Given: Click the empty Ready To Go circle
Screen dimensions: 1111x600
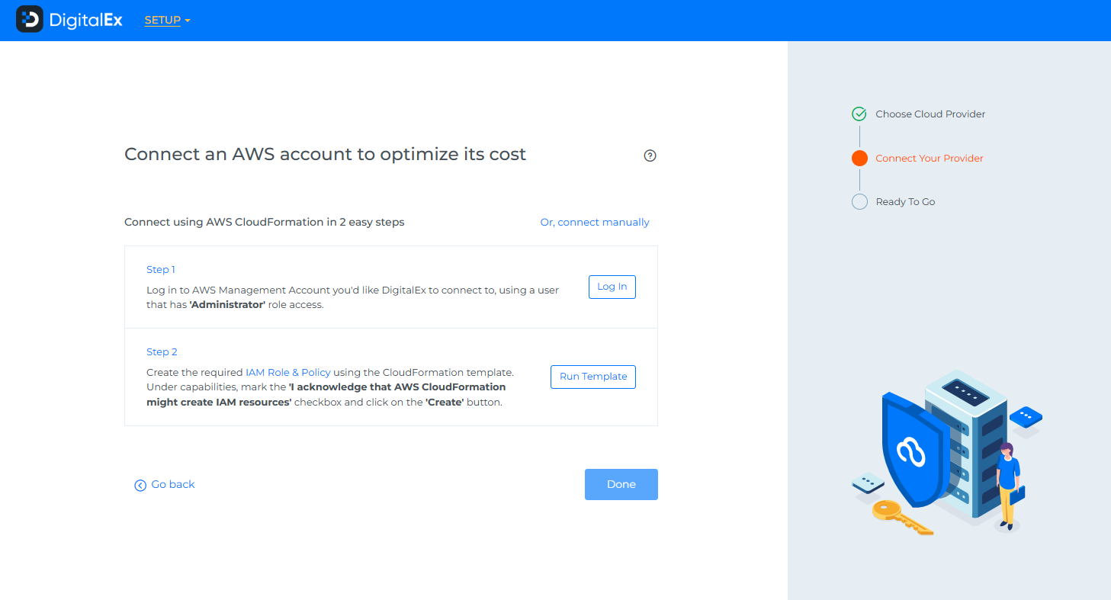Looking at the screenshot, I should [x=859, y=202].
